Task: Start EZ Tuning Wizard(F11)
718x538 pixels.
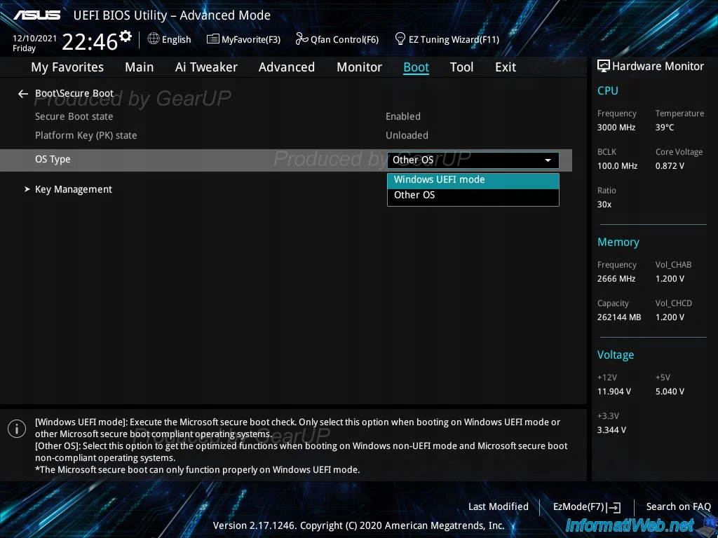Action: tap(447, 39)
